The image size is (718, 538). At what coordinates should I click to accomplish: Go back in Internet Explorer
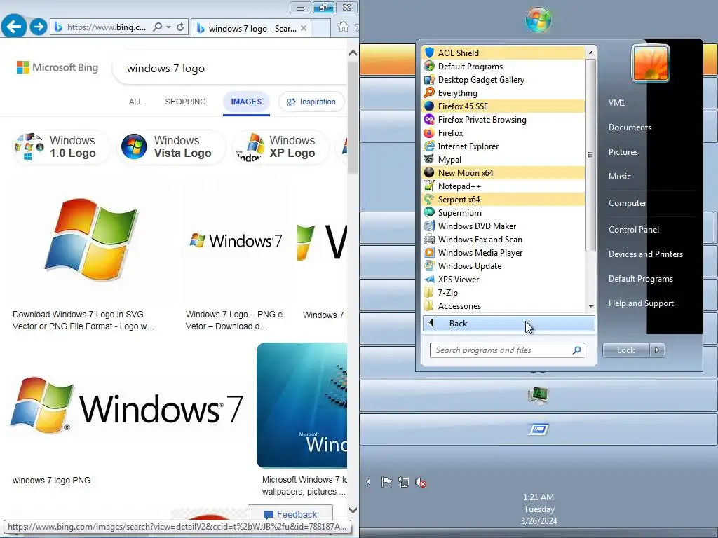pyautogui.click(x=14, y=26)
